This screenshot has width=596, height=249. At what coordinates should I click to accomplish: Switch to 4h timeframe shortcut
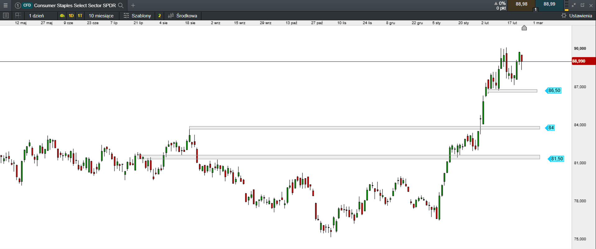[62, 16]
